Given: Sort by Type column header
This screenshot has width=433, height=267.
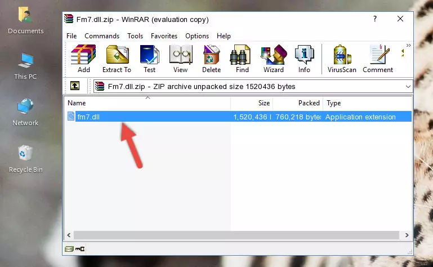Looking at the screenshot, I should coord(368,103).
